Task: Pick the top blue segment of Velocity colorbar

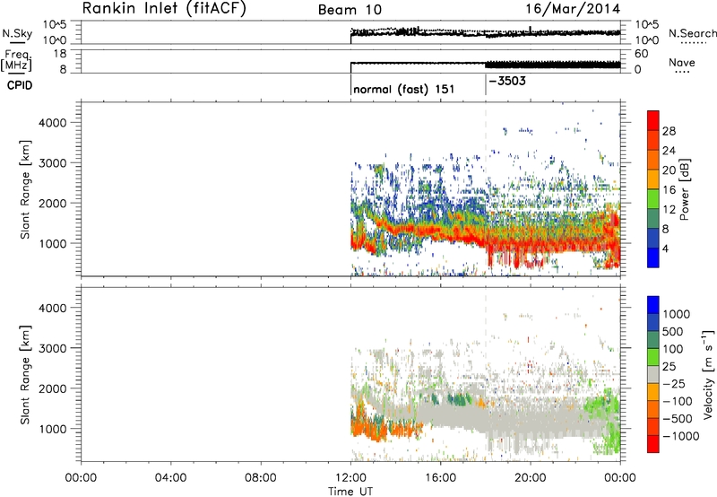Action: tap(653, 305)
